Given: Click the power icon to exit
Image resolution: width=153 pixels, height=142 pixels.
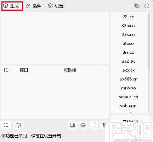Looking at the screenshot, I should [x=147, y=6].
